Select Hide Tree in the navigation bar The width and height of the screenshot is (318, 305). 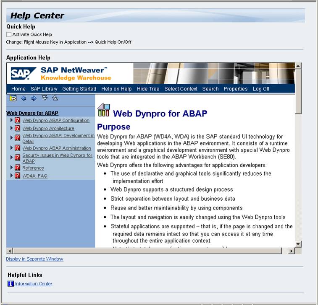tap(148, 89)
